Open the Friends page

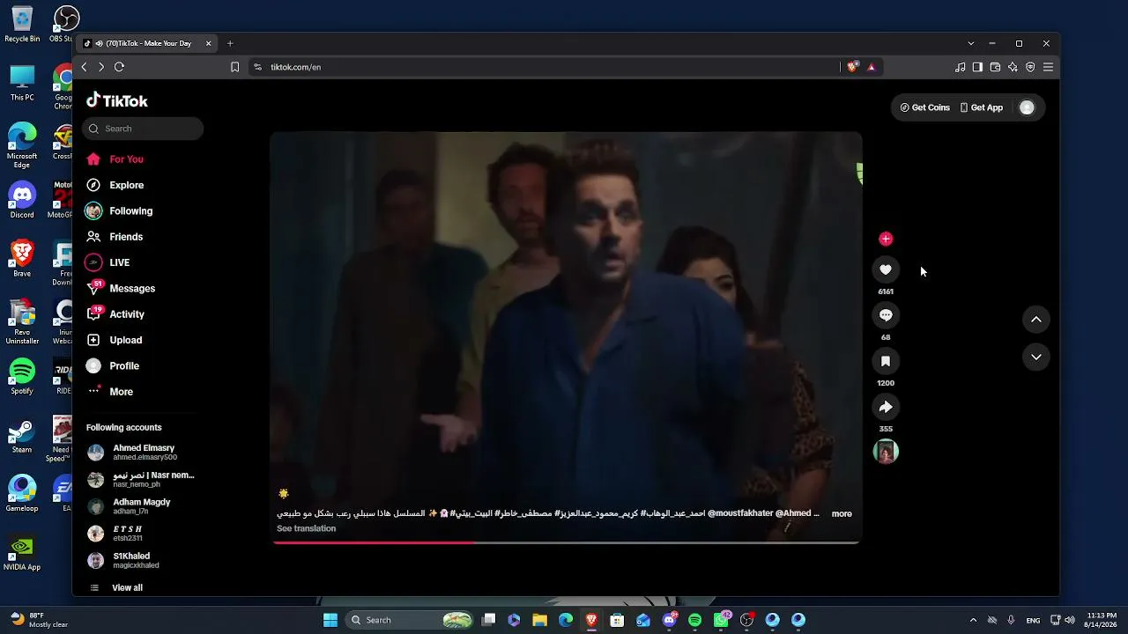point(115,237)
